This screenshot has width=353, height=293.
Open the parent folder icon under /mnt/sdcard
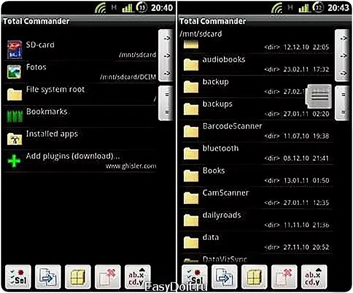191,44
